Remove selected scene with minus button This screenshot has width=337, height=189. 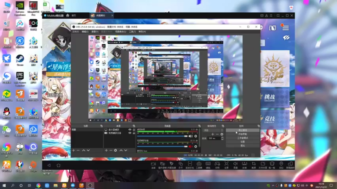tap(78, 150)
